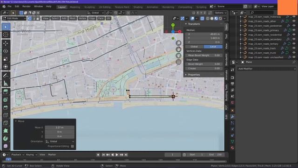Open the Modifiers wrench properties tab

coord(232,117)
